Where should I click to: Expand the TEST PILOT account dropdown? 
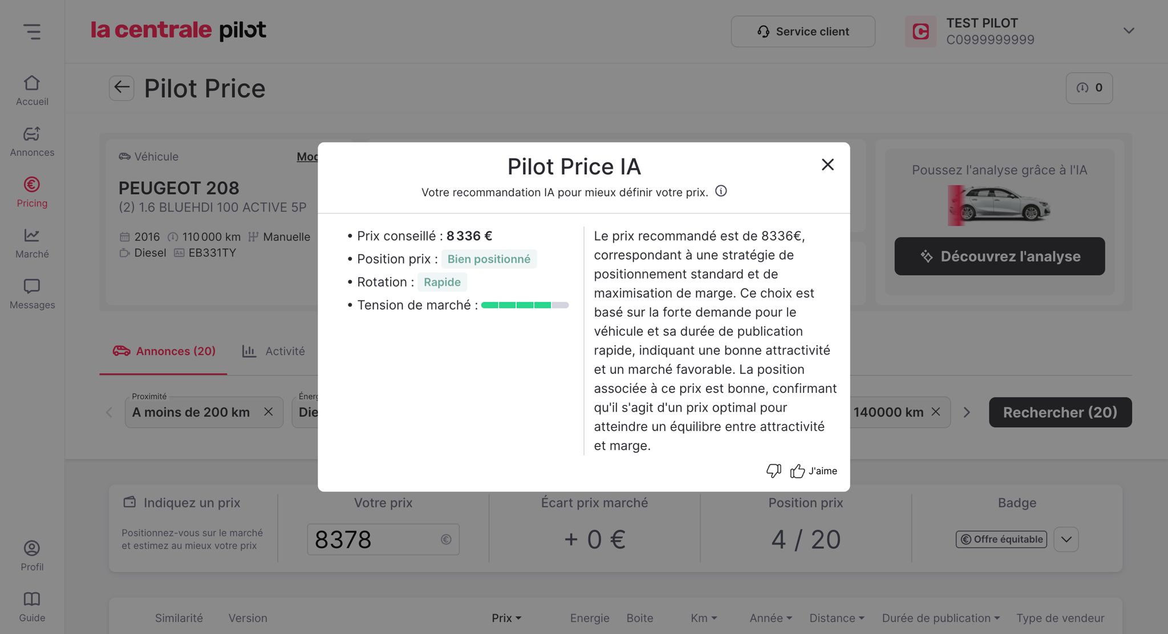[x=1129, y=31]
